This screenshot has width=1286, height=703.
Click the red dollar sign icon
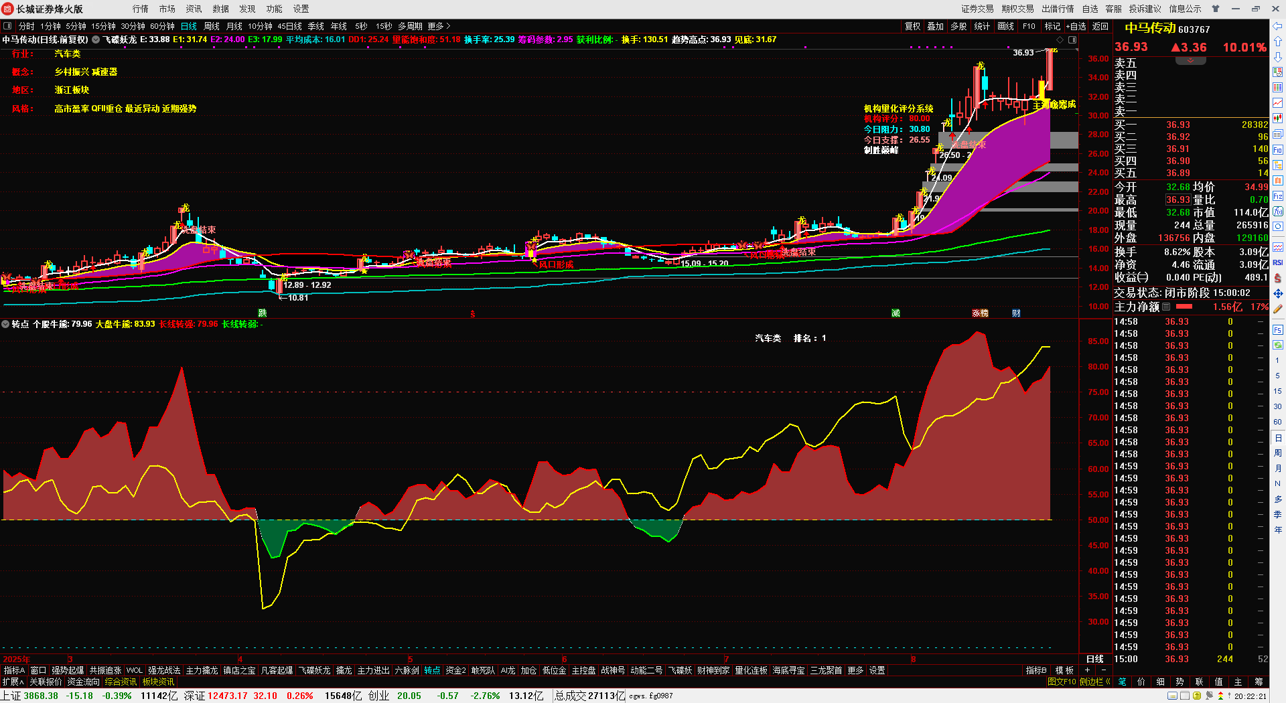(x=1278, y=278)
